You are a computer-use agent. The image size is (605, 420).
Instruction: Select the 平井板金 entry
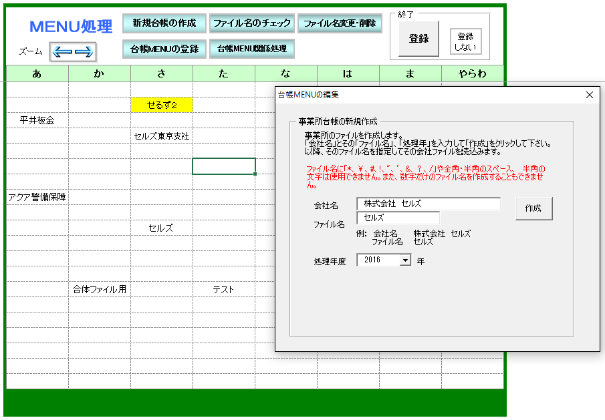37,120
